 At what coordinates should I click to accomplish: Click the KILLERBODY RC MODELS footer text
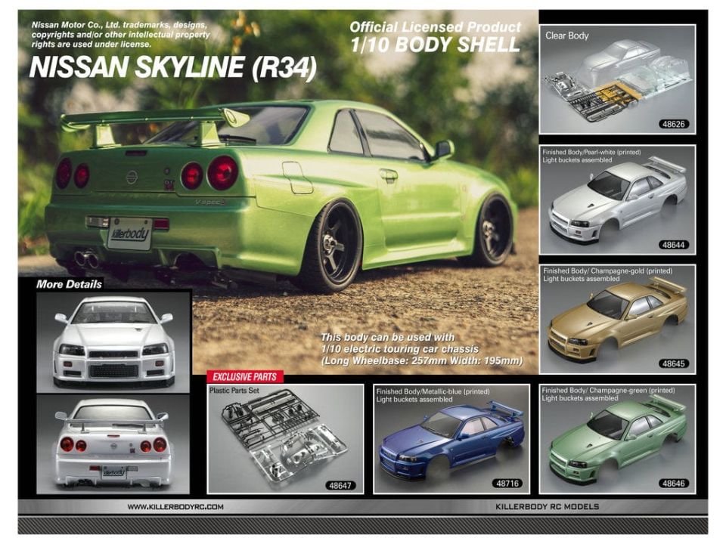(x=547, y=506)
